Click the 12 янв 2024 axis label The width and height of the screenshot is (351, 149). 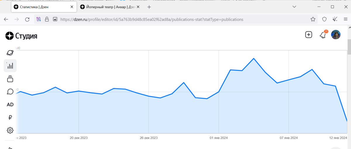[x=338, y=138]
